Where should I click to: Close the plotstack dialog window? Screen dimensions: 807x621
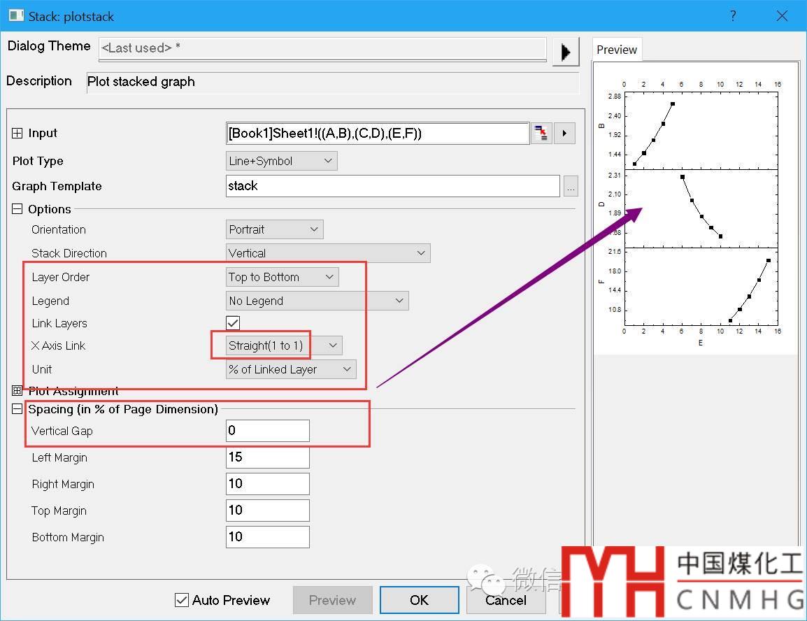[782, 16]
